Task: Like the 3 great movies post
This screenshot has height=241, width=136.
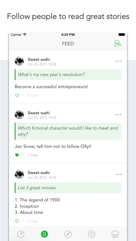Action: [17, 221]
